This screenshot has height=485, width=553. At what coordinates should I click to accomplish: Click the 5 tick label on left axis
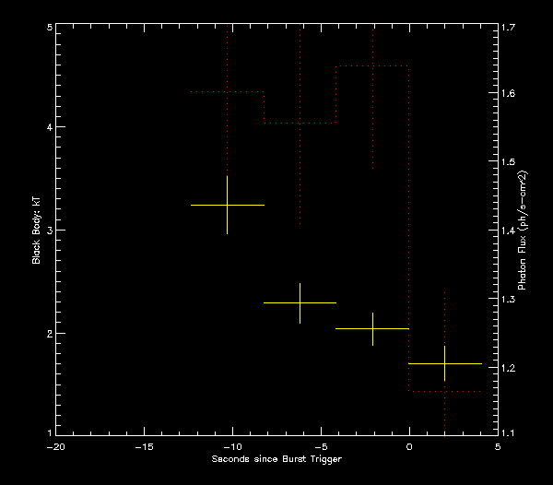tap(48, 28)
